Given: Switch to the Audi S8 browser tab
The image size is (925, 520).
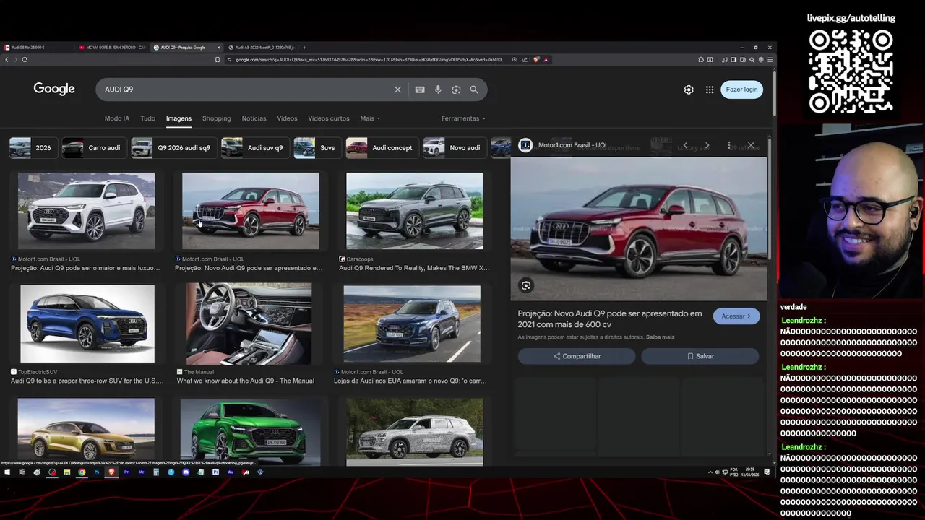Looking at the screenshot, I should pyautogui.click(x=38, y=48).
